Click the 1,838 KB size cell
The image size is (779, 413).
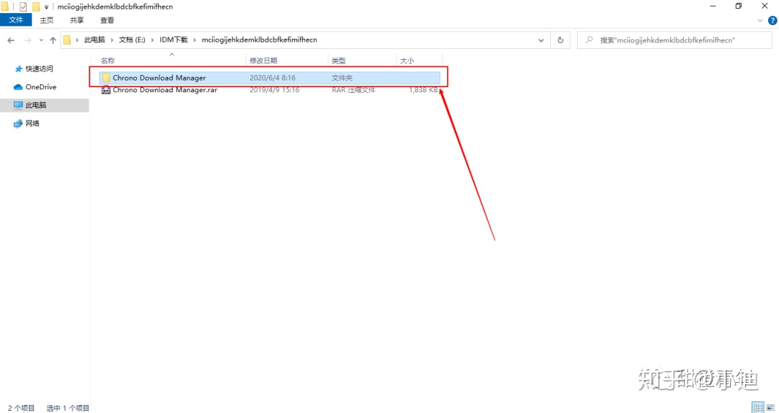(423, 90)
